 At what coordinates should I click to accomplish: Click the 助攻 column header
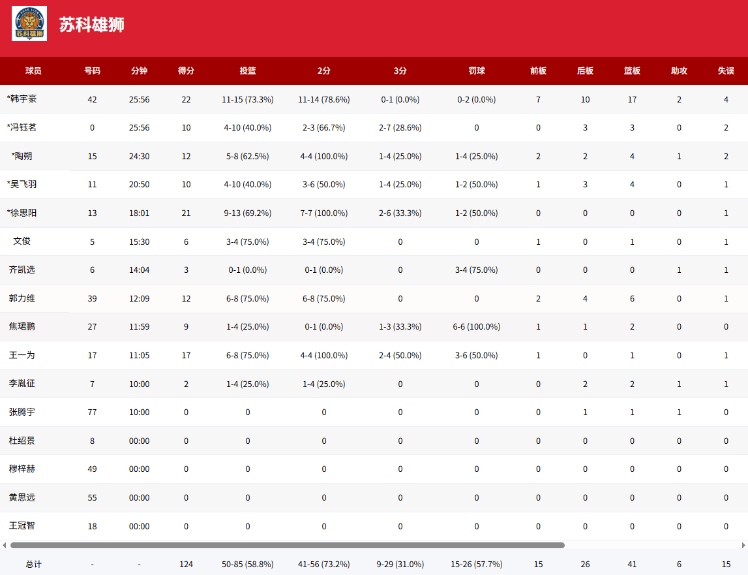click(x=679, y=70)
